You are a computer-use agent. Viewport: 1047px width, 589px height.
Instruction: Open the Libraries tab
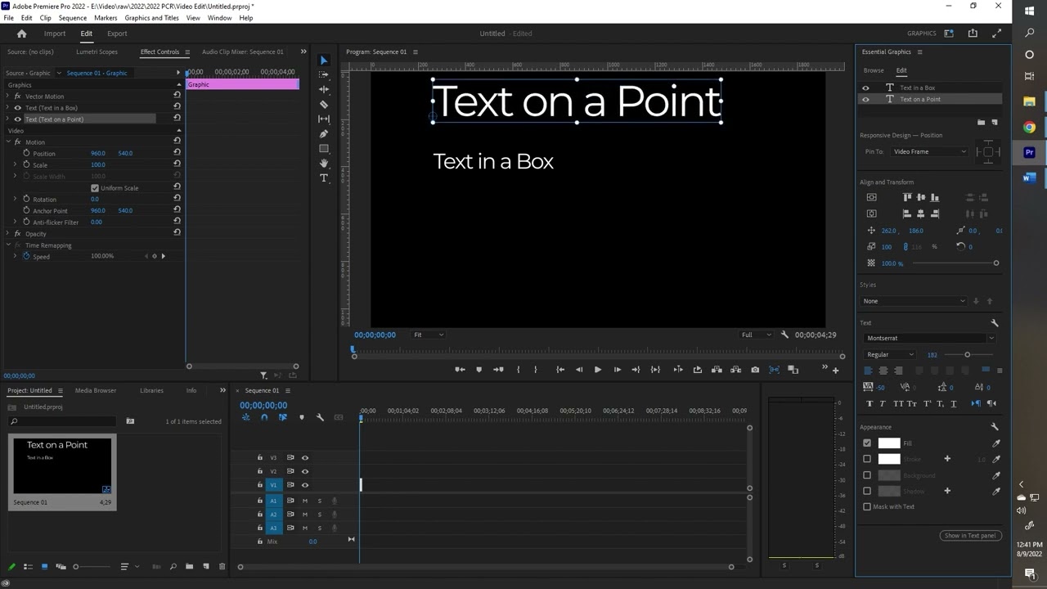[151, 390]
